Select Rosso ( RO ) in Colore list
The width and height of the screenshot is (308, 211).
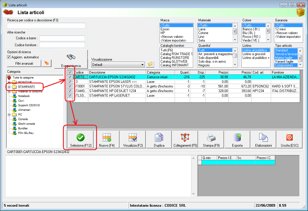[251, 37]
